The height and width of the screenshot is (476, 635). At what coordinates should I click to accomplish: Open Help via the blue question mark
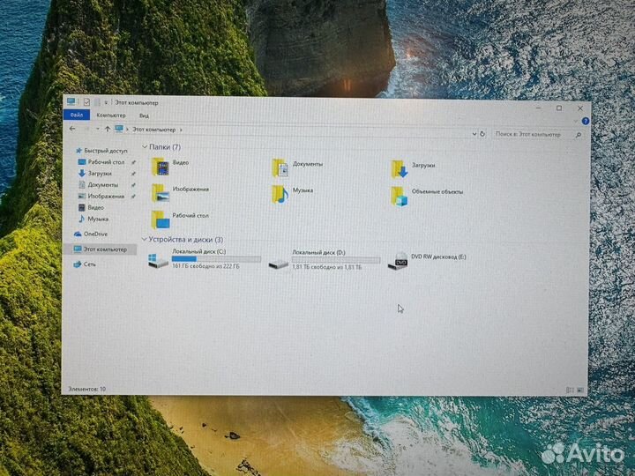point(586,121)
